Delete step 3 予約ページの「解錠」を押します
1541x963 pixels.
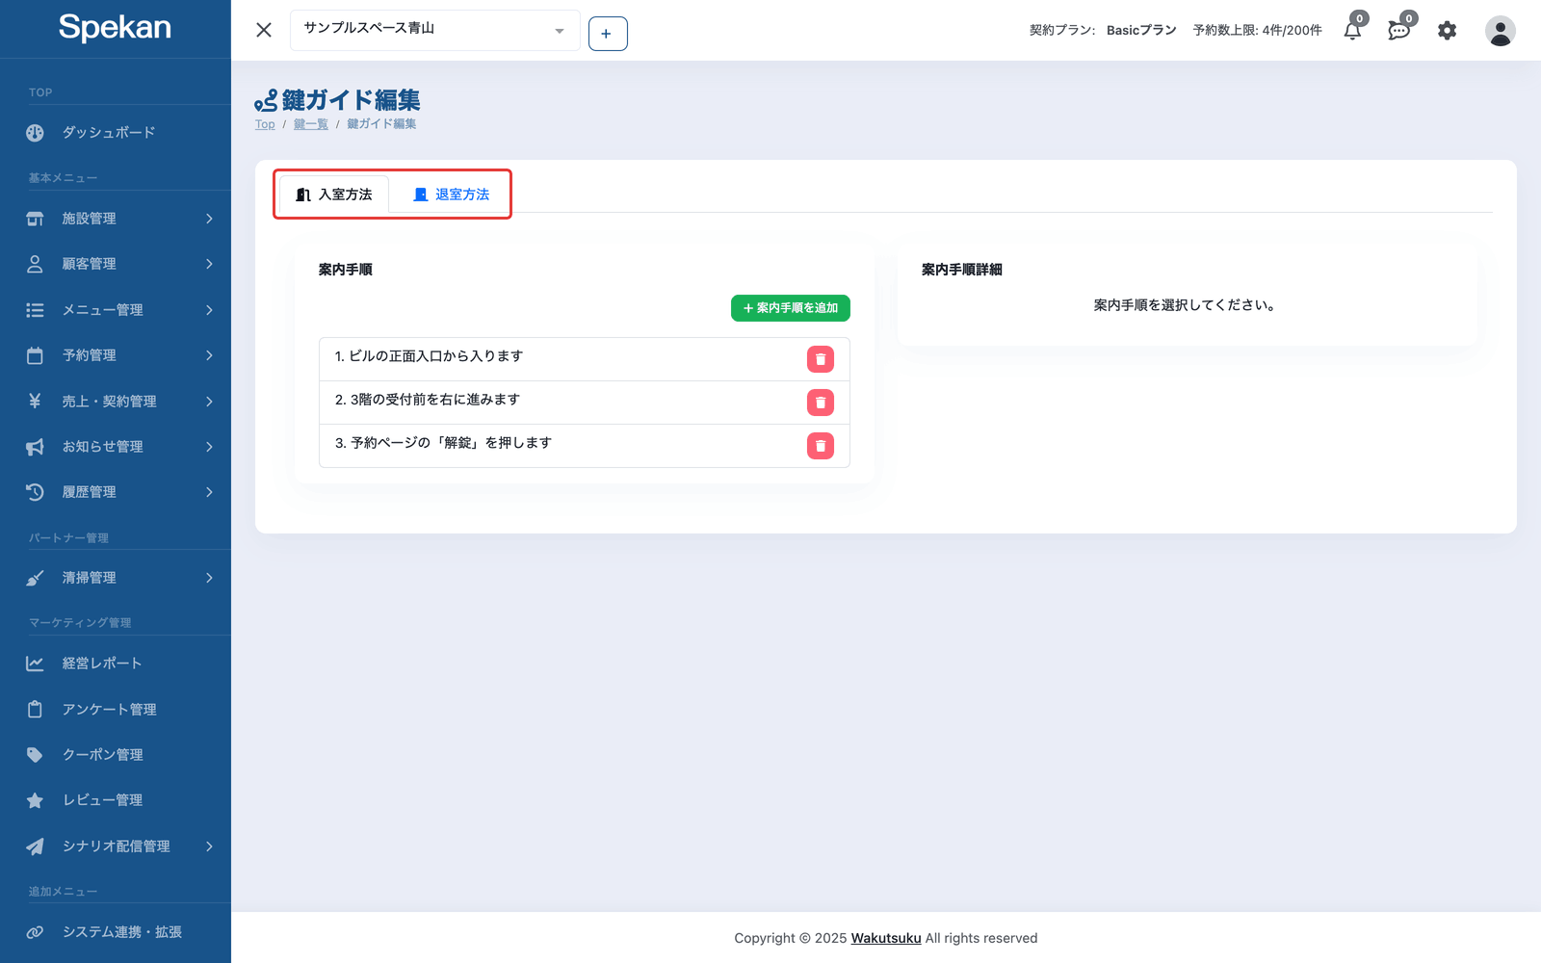click(821, 446)
